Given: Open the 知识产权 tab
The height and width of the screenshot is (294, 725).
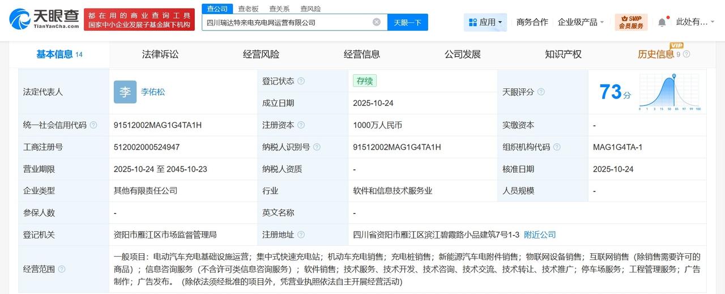Looking at the screenshot, I should tap(564, 54).
